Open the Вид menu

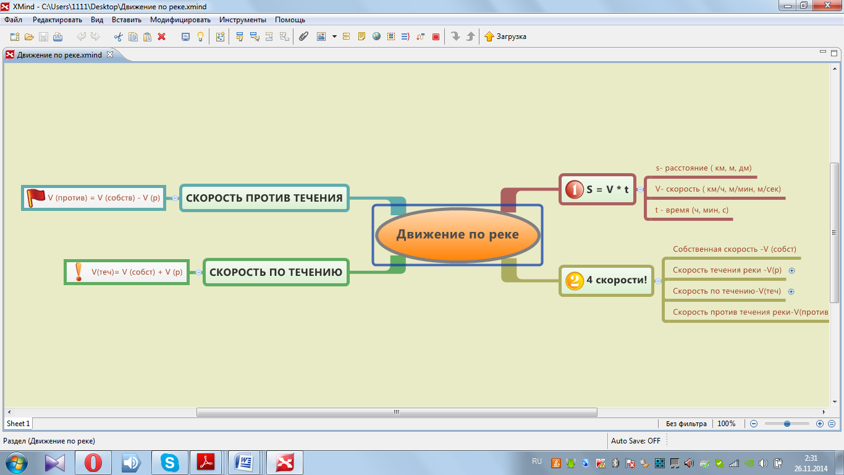click(97, 20)
